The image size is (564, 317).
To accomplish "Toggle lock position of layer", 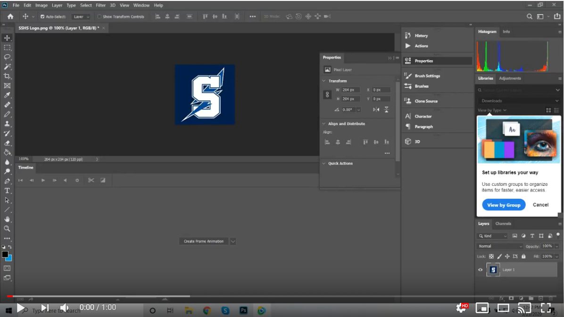I will click(507, 256).
